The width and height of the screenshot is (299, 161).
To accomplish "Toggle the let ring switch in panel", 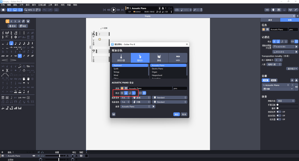I will tap(279, 112).
